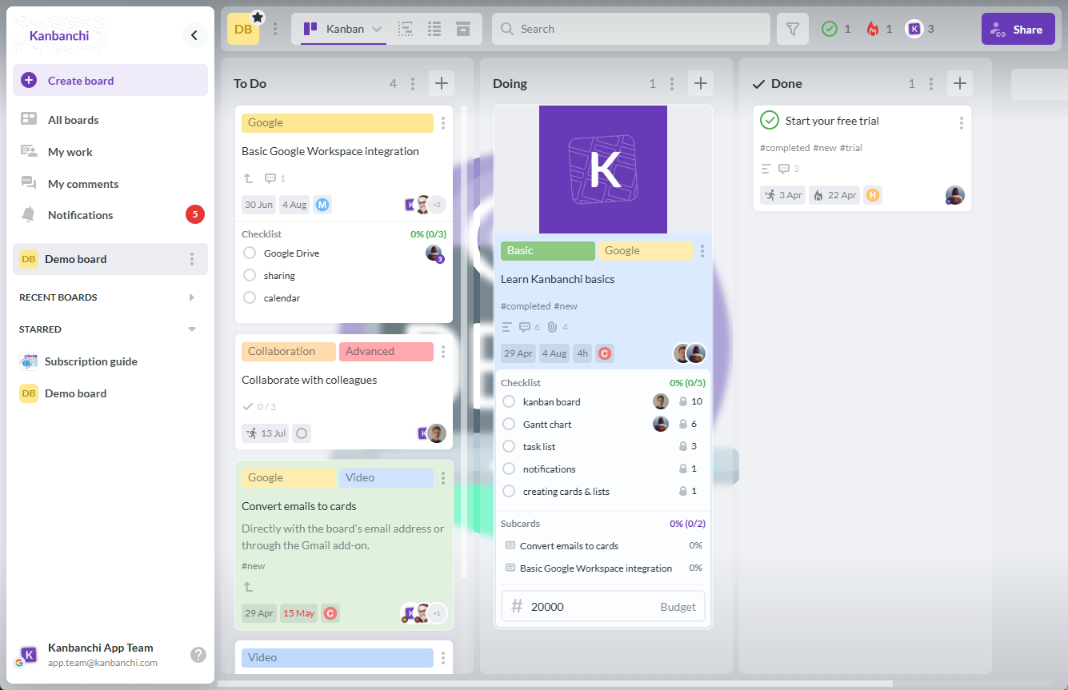Viewport: 1068px width, 690px height.
Task: Click orange Collaboration label
Action: [289, 352]
